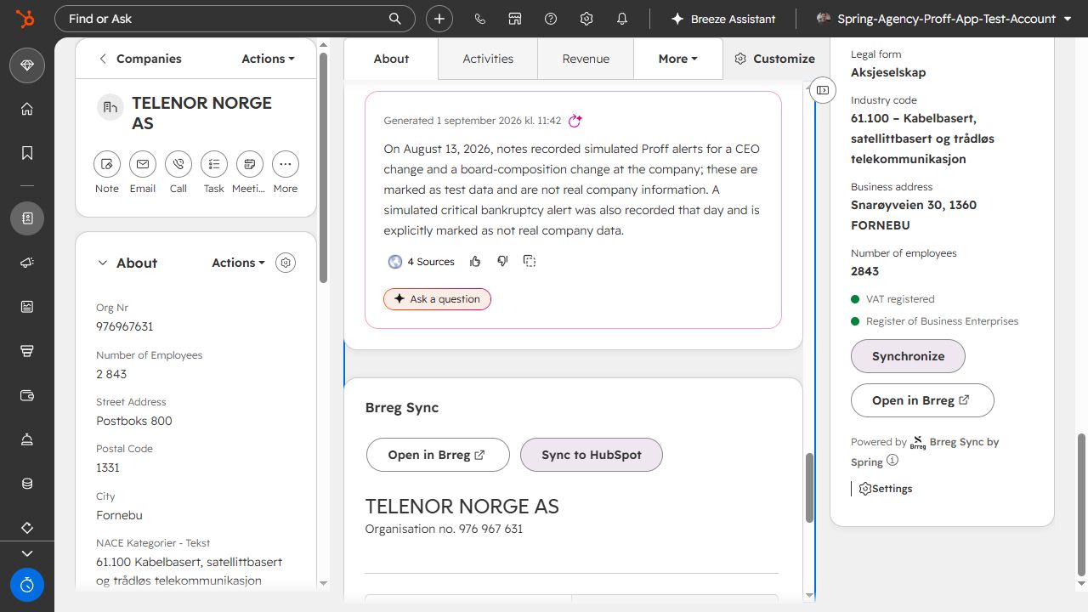1088x612 pixels.
Task: Open the Data Management database icon
Action: [27, 484]
